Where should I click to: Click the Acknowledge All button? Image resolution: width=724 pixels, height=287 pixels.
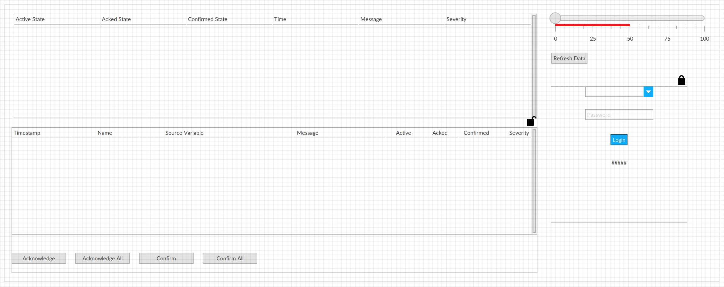pos(103,258)
